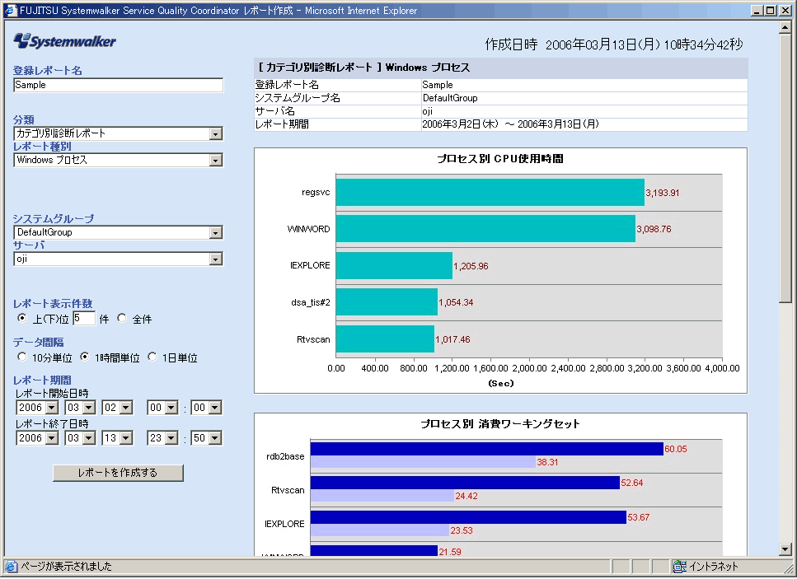
Task: Open the report end month dropdown
Action: [x=80, y=438]
